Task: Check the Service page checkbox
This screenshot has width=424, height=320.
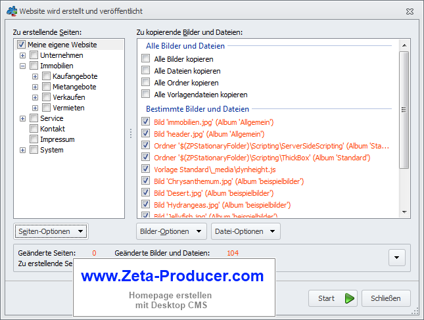Action: pos(34,118)
